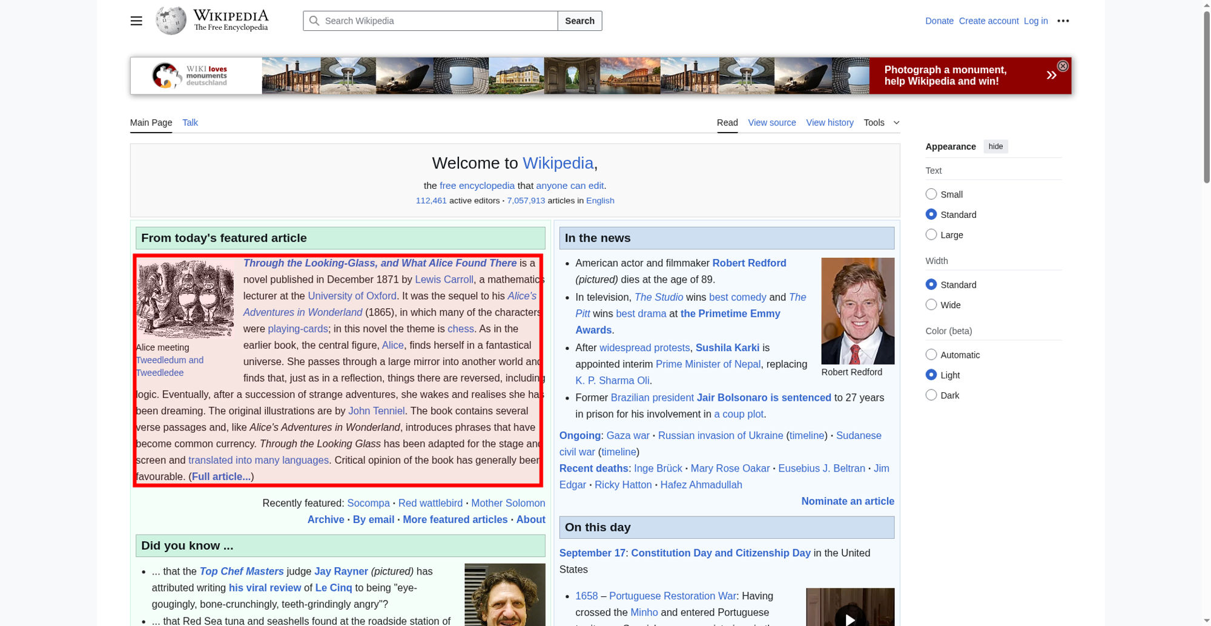Open More featured articles link
This screenshot has height=626, width=1211.
pyautogui.click(x=455, y=519)
